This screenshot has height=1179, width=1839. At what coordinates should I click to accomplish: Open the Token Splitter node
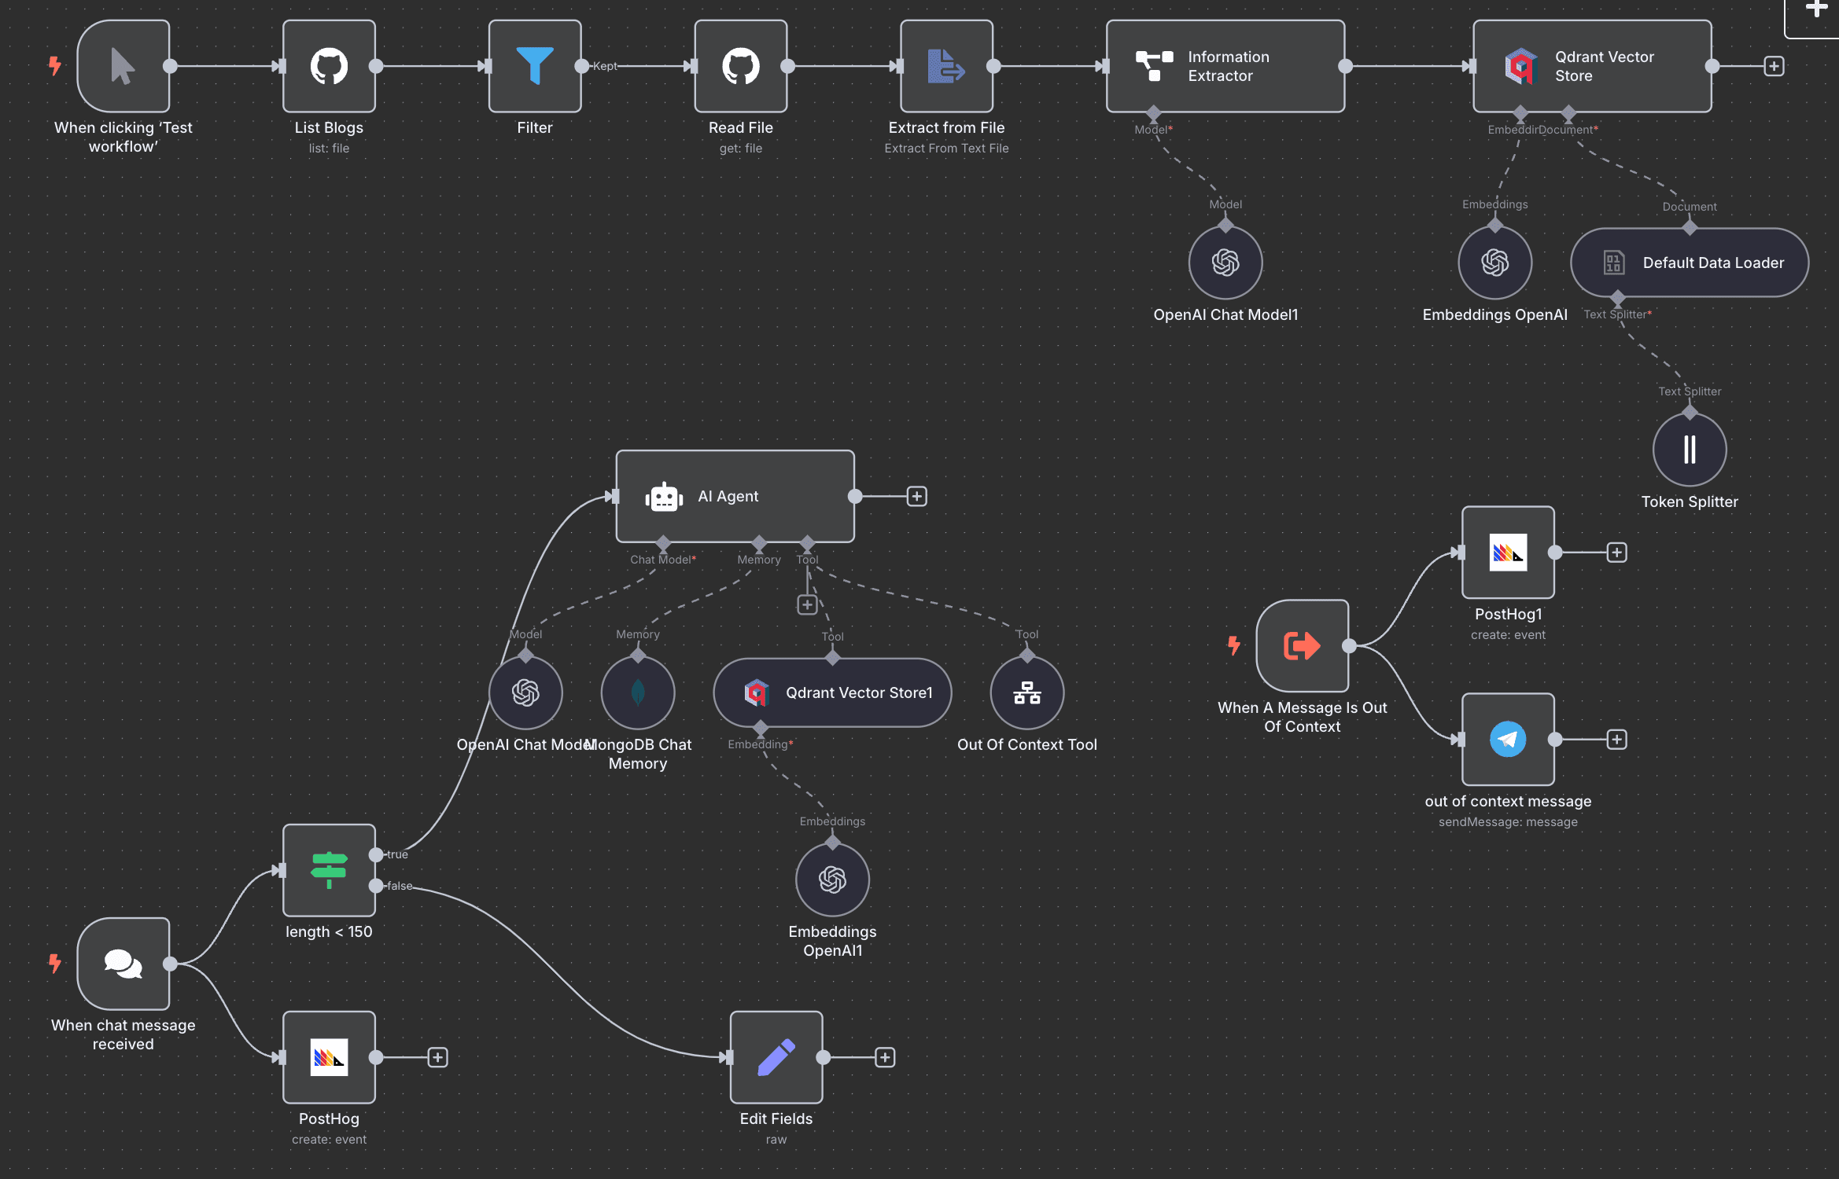coord(1690,450)
